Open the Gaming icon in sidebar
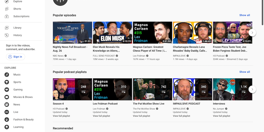 coord(7,89)
